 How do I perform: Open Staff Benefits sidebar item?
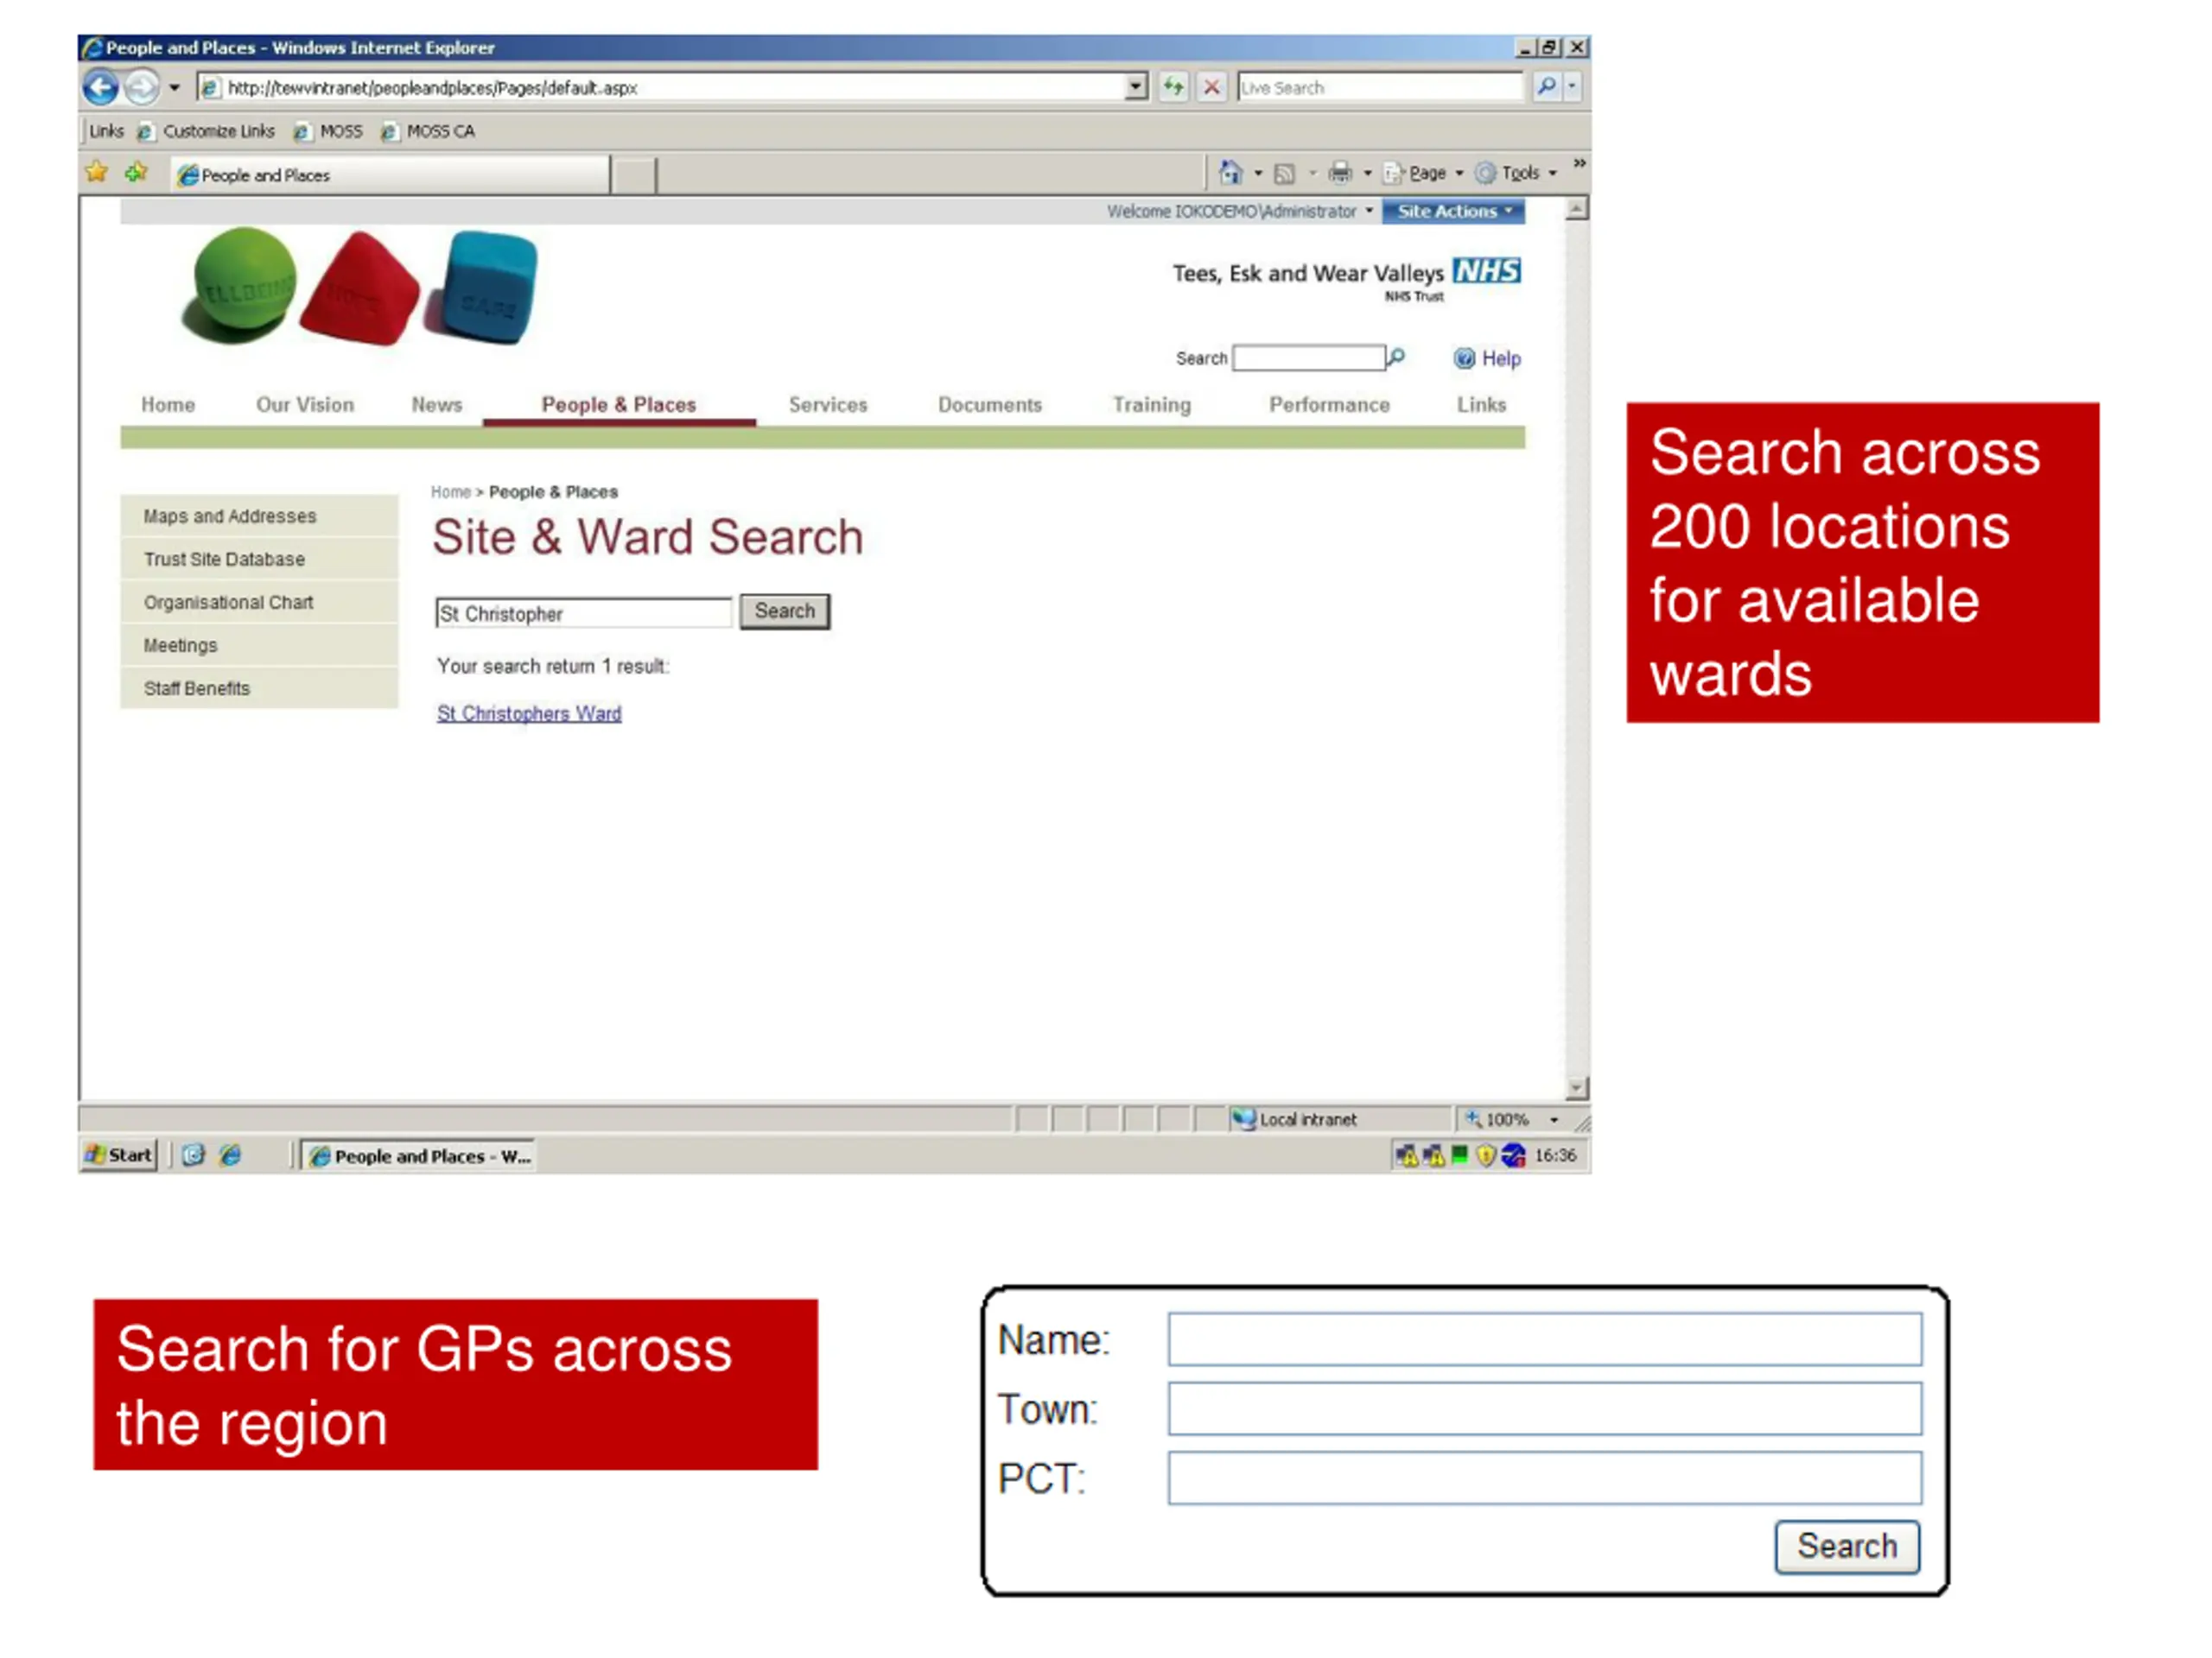coord(259,687)
